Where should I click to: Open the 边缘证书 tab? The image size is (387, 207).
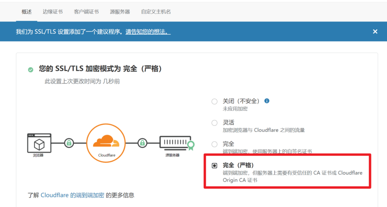[x=53, y=12]
